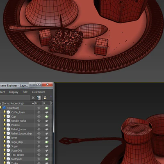
Task: Click the selection set filter icon
Action: (x=39, y=98)
